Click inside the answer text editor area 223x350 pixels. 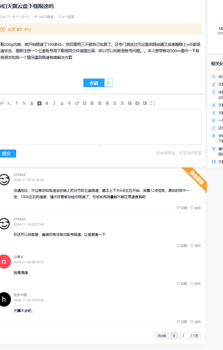(100, 127)
